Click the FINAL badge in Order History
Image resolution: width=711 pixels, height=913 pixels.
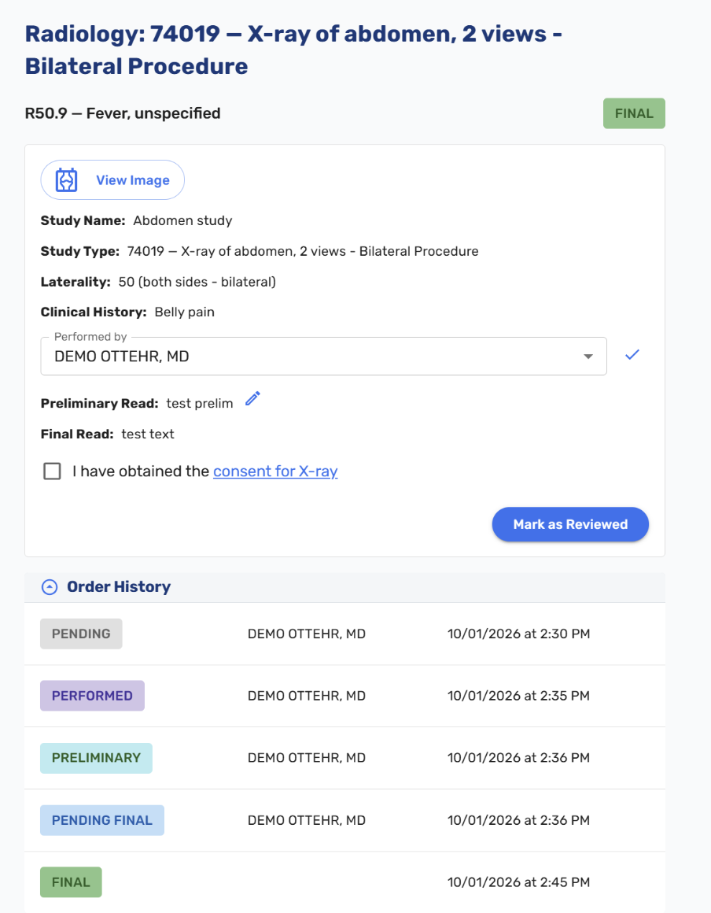pos(71,882)
